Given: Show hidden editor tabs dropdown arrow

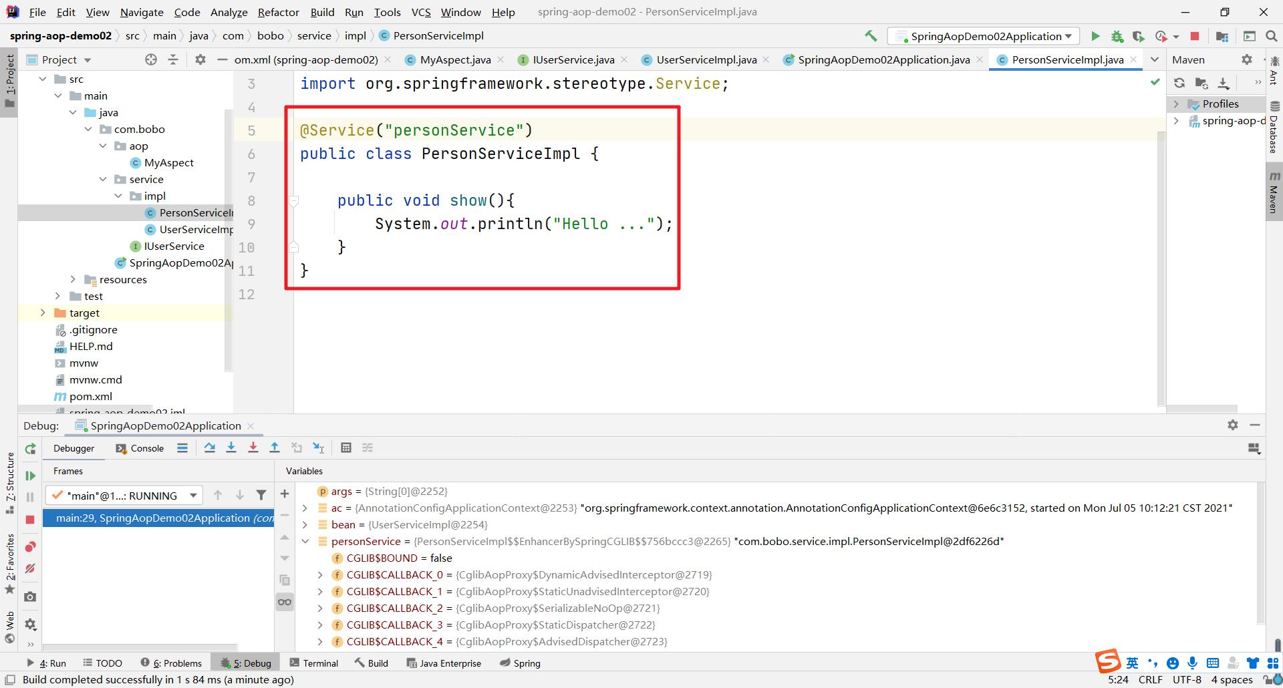Looking at the screenshot, I should coord(1154,59).
